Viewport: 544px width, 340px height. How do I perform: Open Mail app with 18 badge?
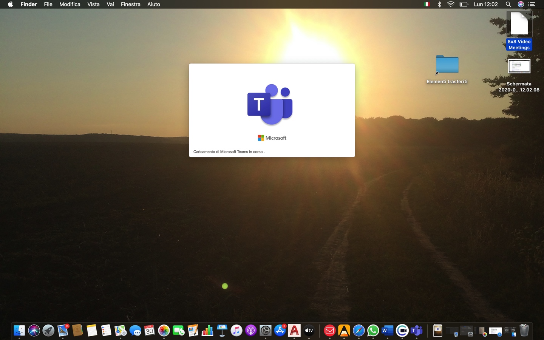point(63,331)
